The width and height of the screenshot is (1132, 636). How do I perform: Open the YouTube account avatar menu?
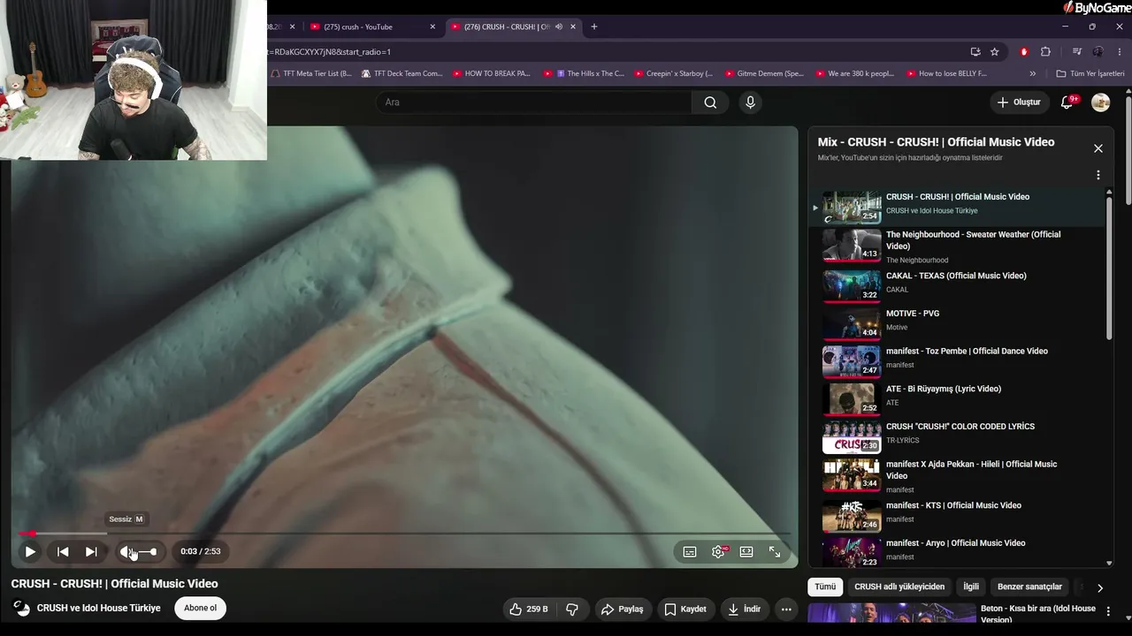click(1101, 102)
